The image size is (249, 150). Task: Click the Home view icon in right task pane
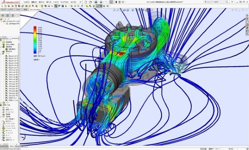pyautogui.click(x=247, y=16)
